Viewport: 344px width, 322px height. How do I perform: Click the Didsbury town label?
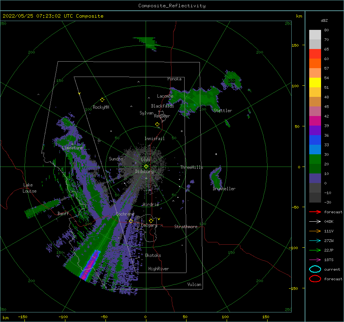pos(144,172)
